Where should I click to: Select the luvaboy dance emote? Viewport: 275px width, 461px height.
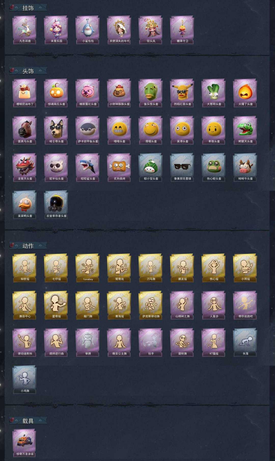(88, 268)
